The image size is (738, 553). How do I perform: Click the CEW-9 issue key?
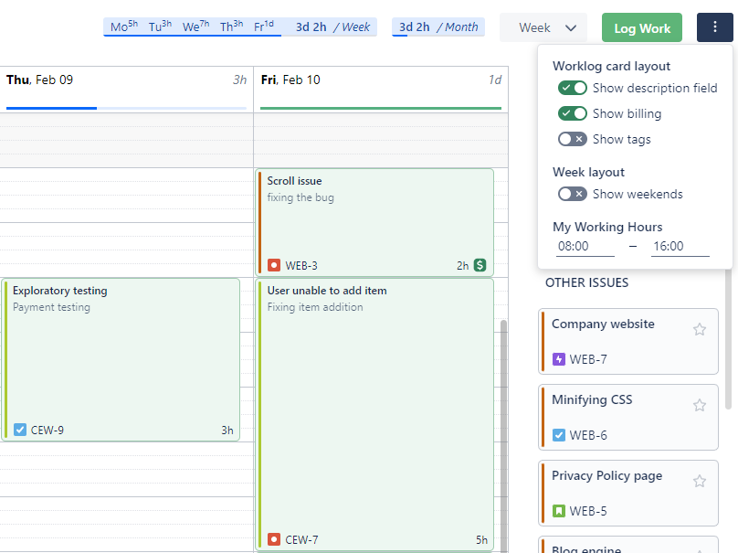click(x=47, y=430)
